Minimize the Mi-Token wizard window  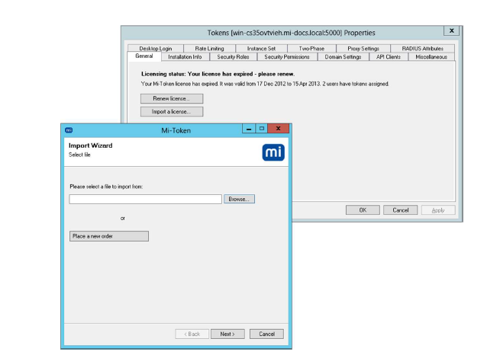249,129
